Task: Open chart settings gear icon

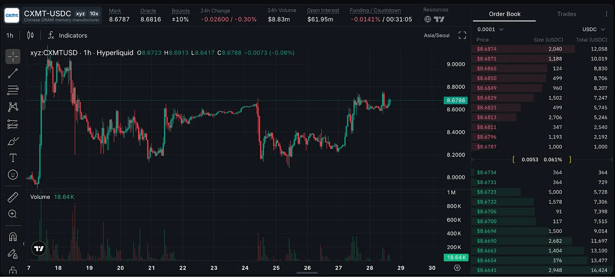Action: click(457, 268)
